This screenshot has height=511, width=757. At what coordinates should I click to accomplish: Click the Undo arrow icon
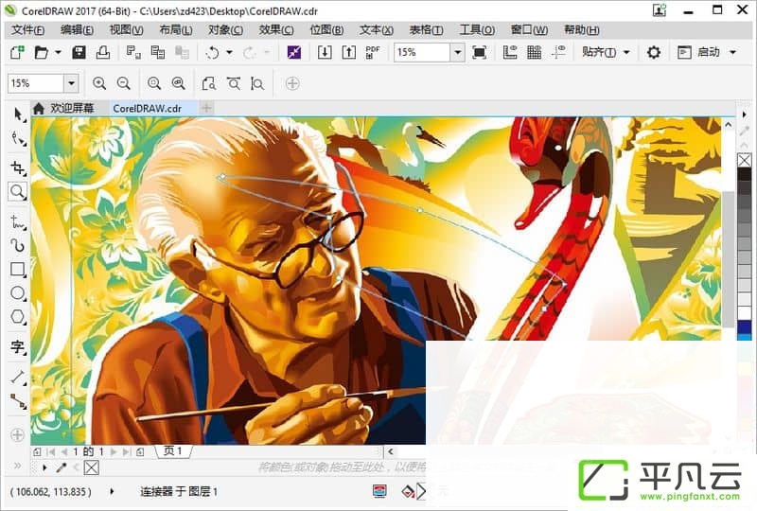(x=212, y=52)
